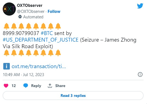Open the oxt.me transaction link
This screenshot has height=104, width=147.
[39, 66]
